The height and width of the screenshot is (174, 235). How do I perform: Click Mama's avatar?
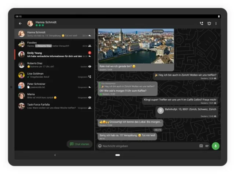coord(21,96)
